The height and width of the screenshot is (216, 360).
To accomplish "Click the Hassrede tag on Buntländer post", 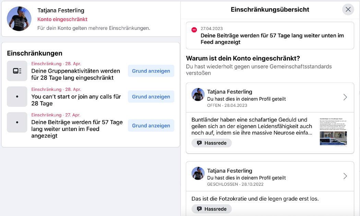I will tap(212, 143).
